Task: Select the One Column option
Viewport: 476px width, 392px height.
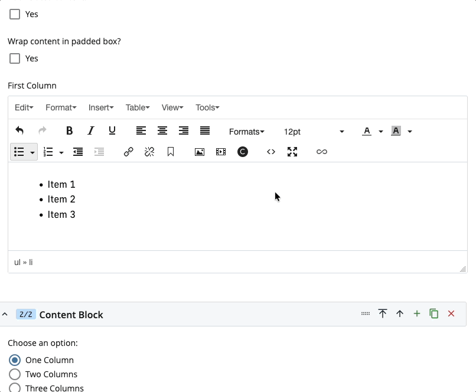Action: point(15,360)
